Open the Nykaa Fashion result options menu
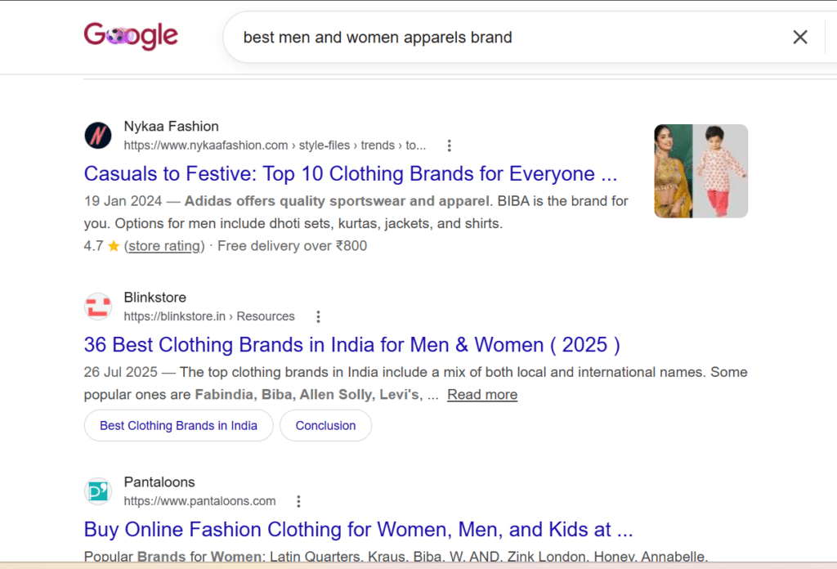837x569 pixels. (449, 146)
